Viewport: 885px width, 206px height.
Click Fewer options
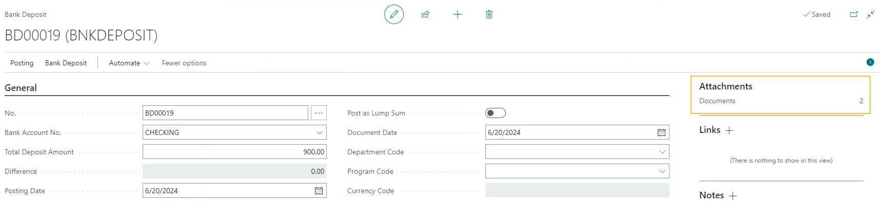184,63
